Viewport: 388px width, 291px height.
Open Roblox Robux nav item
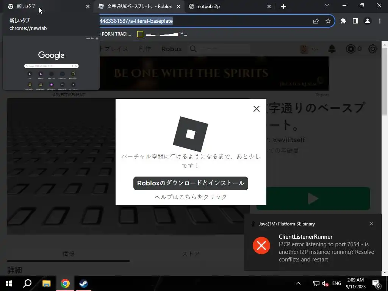click(x=172, y=49)
